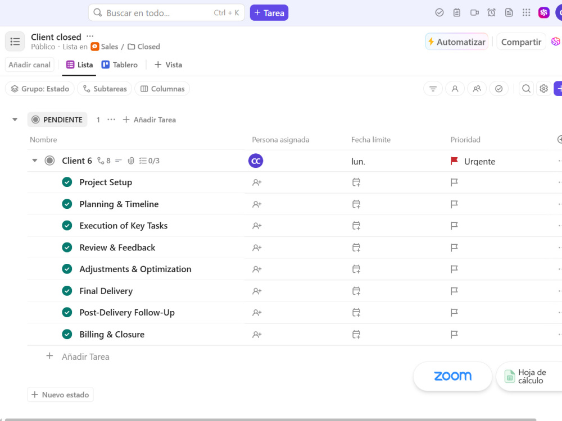Set a due date for Adjustments & Optimization
The width and height of the screenshot is (562, 421).
pyautogui.click(x=356, y=269)
